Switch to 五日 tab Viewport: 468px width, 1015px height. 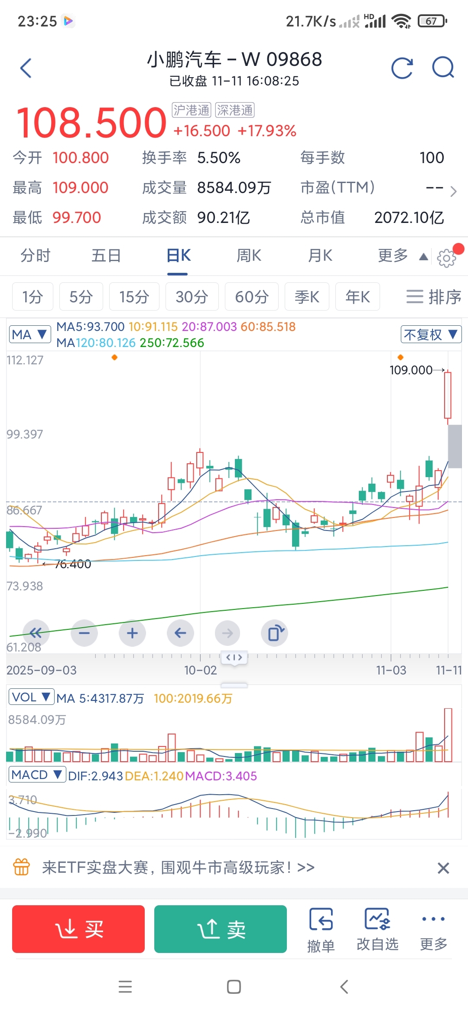point(106,256)
